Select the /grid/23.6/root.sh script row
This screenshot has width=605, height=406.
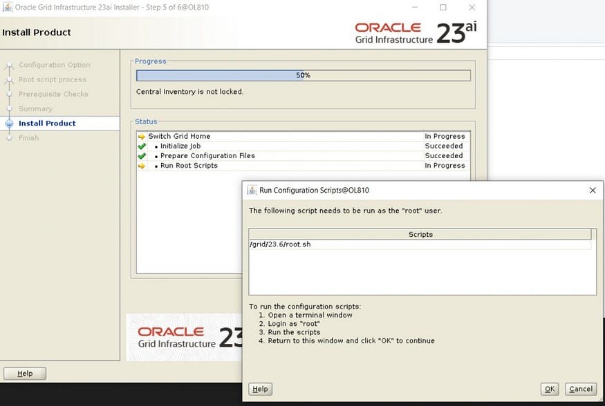(420, 244)
